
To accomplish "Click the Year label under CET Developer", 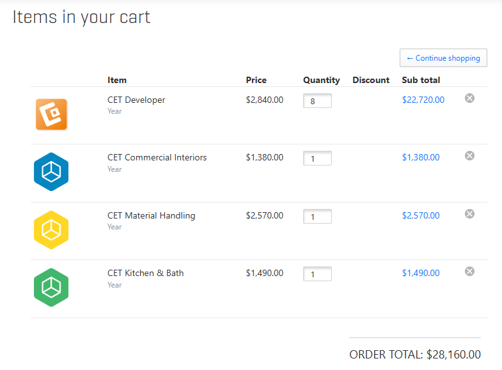I will pos(114,111).
